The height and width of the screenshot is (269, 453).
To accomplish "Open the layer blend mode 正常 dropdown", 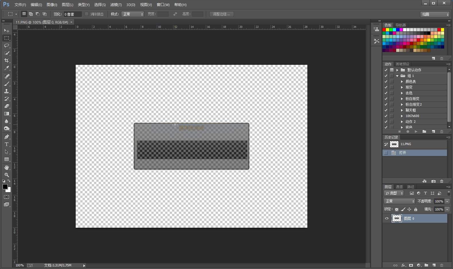I will [399, 201].
